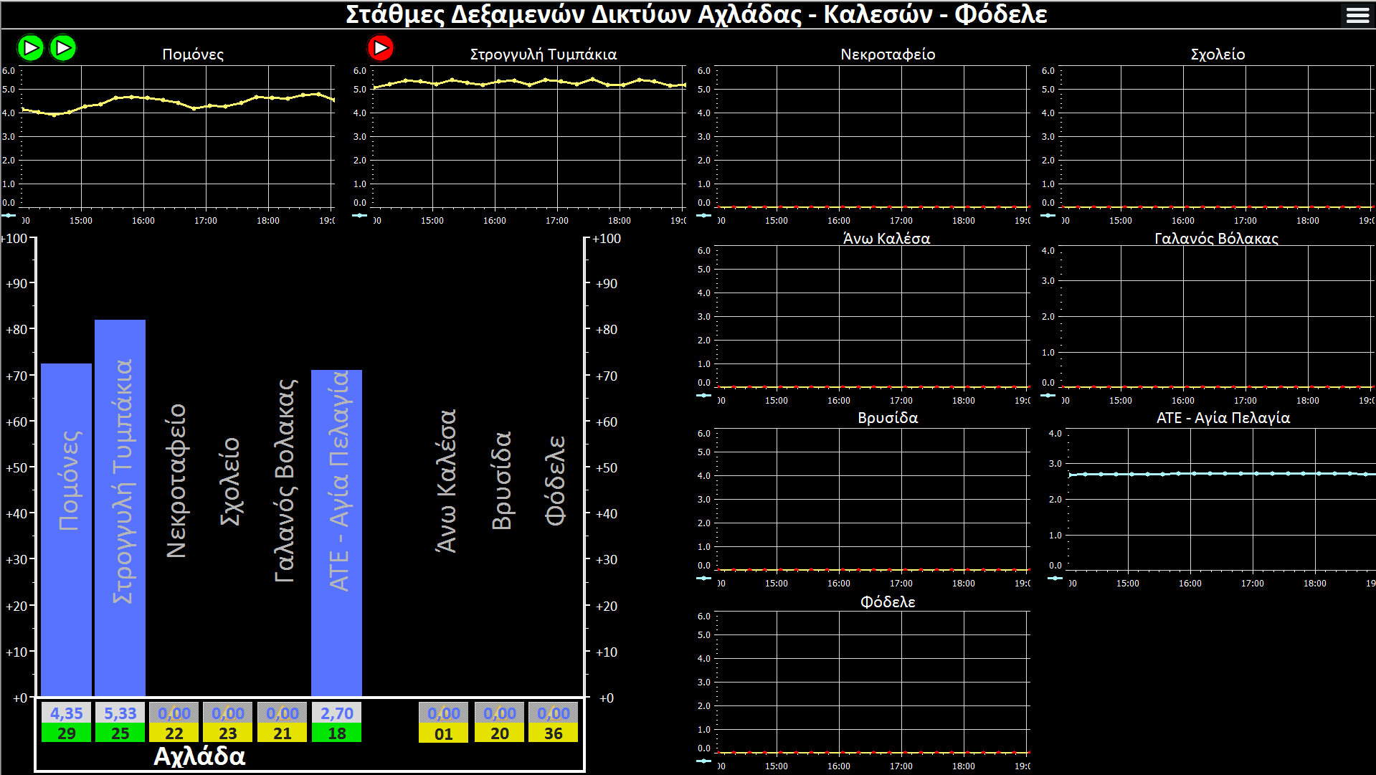Click the red play icon beside Στρογγυλή Τυμπάκια

[x=380, y=48]
